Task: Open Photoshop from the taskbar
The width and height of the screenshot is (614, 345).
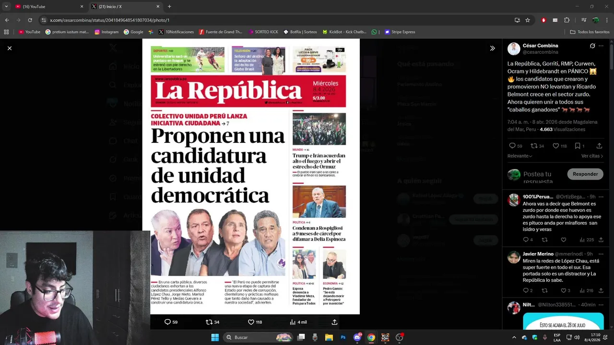Action: point(343,337)
